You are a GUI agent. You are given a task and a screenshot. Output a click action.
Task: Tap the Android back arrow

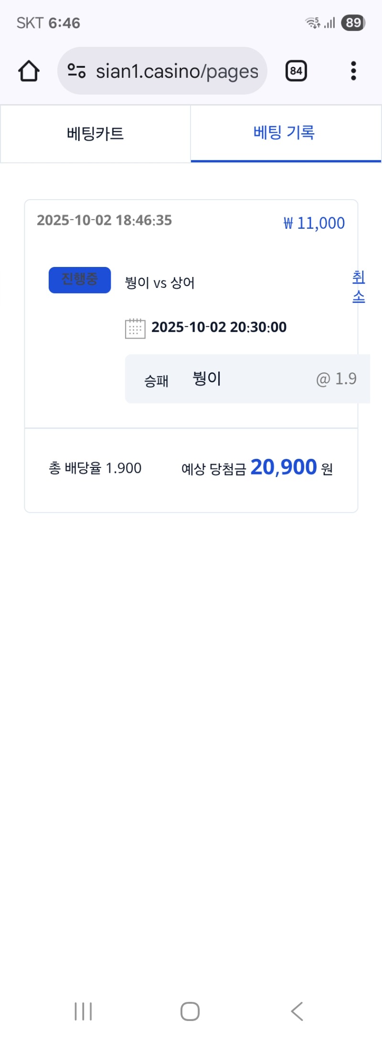point(297,1011)
